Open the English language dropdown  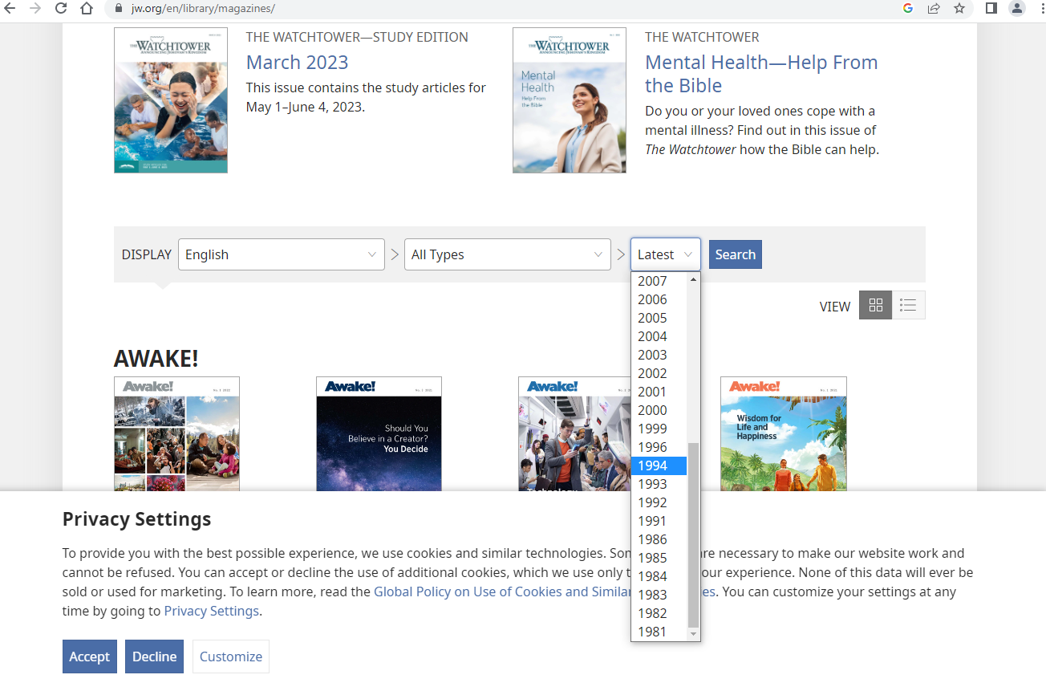pyautogui.click(x=282, y=254)
